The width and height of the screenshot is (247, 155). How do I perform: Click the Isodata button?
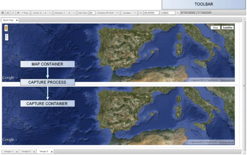point(127,13)
